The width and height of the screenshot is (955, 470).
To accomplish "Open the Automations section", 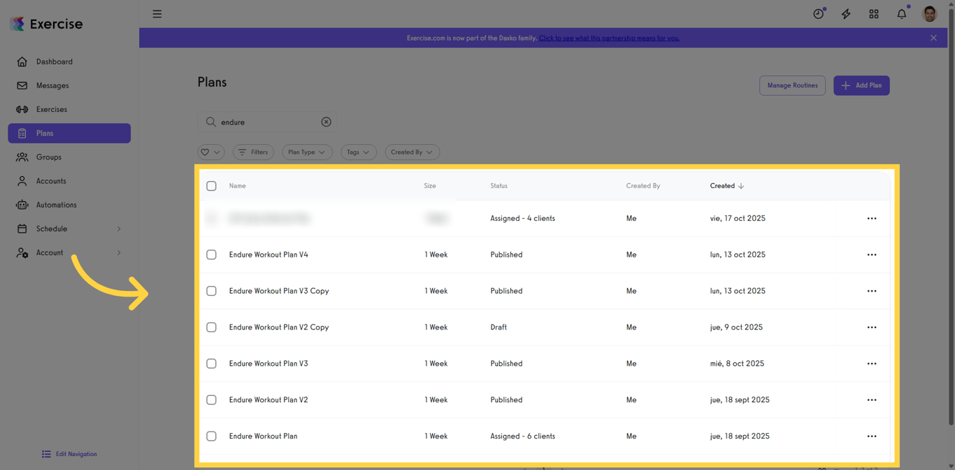I will click(x=56, y=204).
